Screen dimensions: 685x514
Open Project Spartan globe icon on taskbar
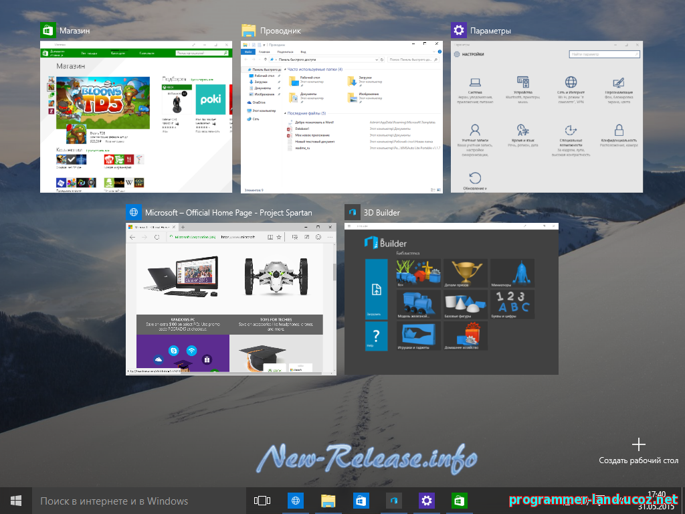296,501
